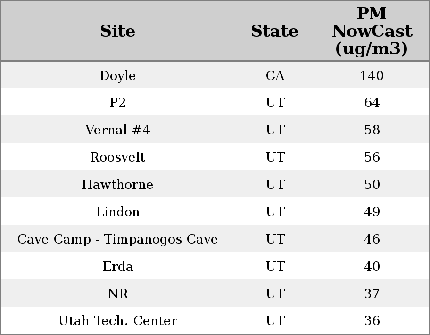Select the PM value 64
Screen dimensions: 430x335
tap(372, 103)
